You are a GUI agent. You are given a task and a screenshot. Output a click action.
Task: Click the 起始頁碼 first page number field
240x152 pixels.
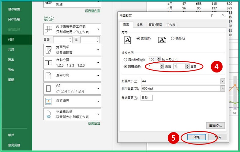(x=147, y=98)
